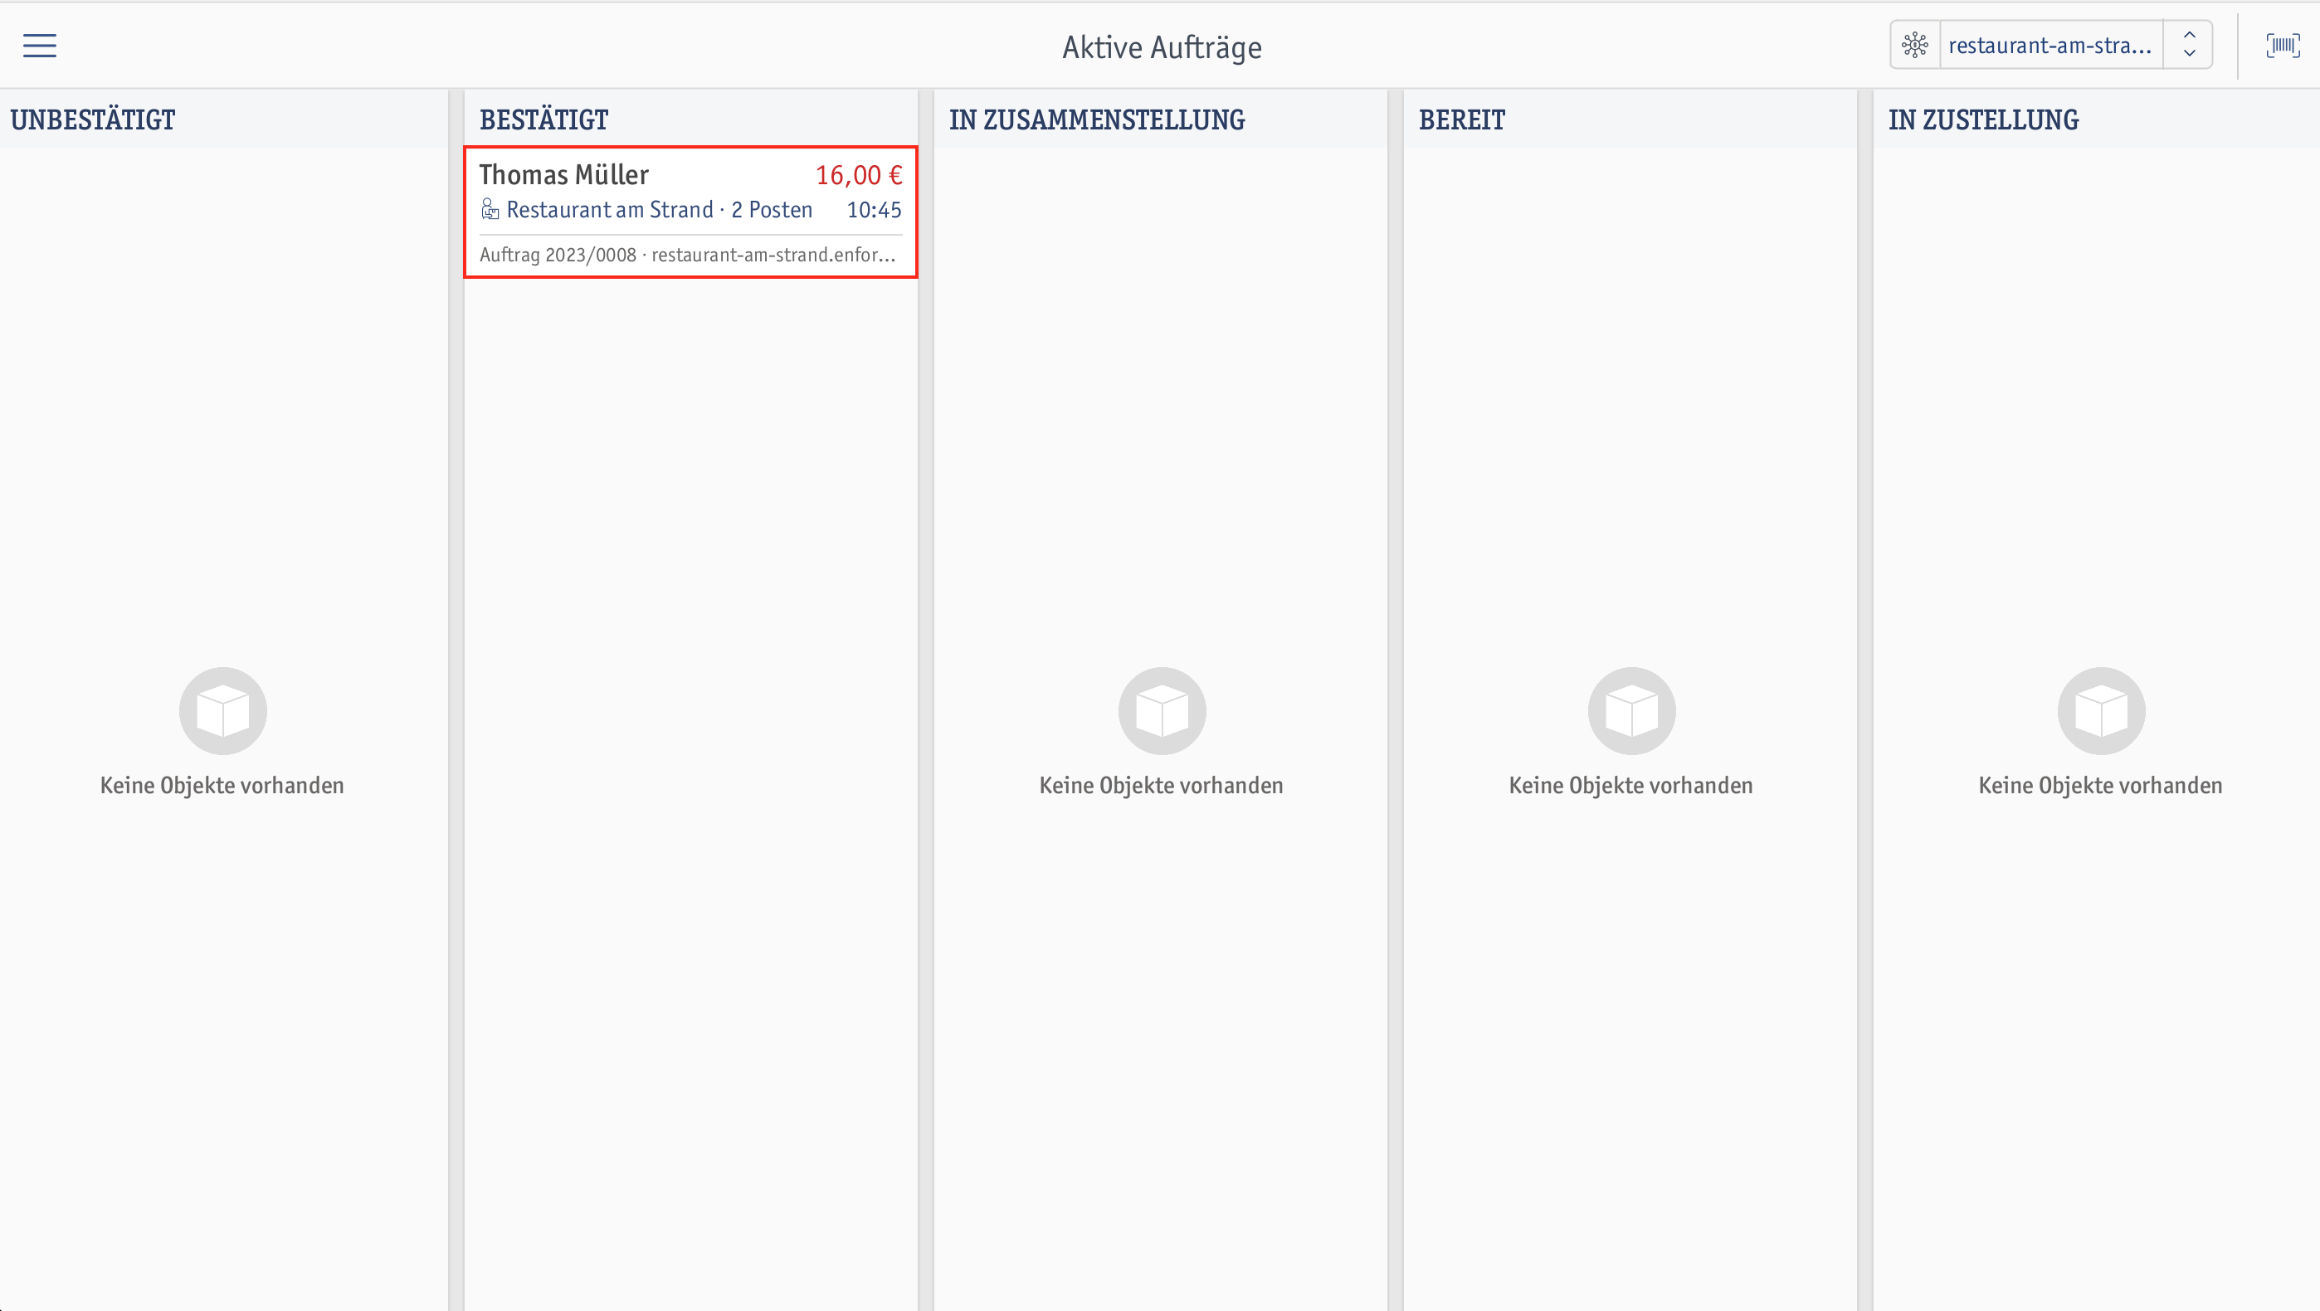Click the BEREIT column header
The height and width of the screenshot is (1311, 2320).
(x=1462, y=119)
